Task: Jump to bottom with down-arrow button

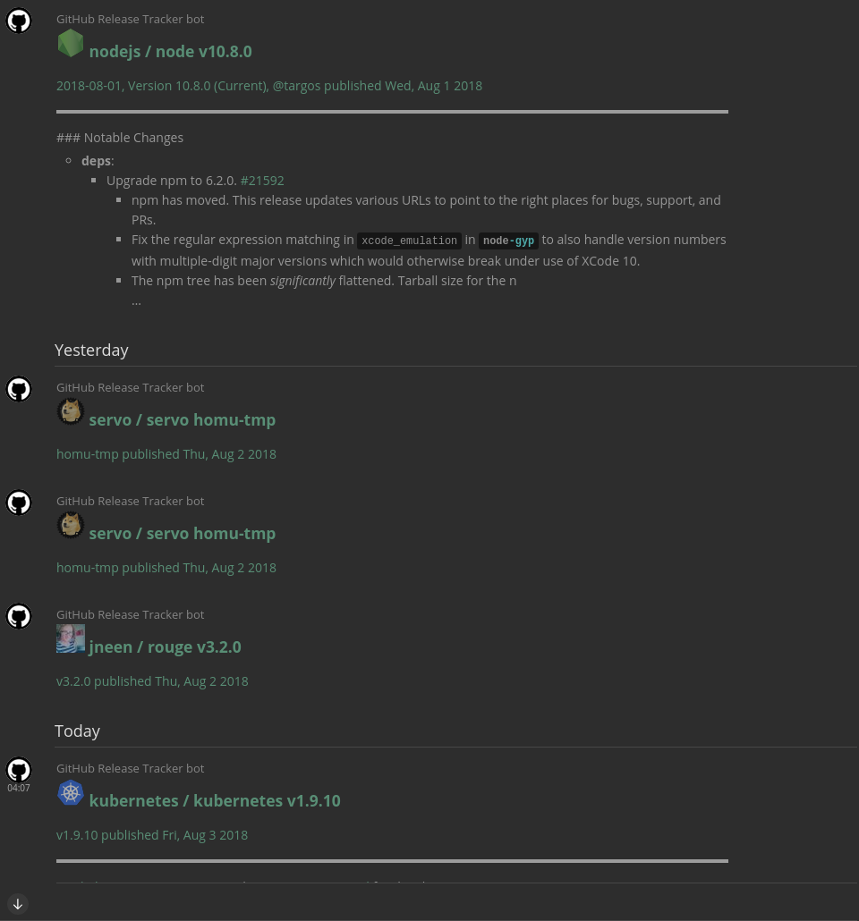Action: [17, 904]
